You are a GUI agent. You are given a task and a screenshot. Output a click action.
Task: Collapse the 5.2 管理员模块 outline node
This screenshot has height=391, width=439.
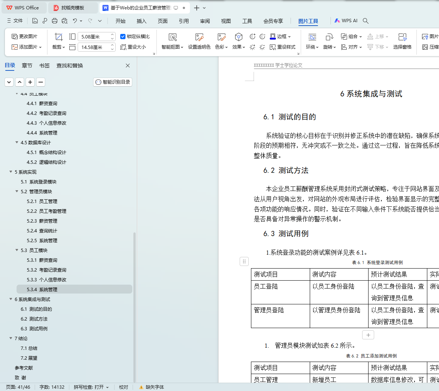click(17, 191)
